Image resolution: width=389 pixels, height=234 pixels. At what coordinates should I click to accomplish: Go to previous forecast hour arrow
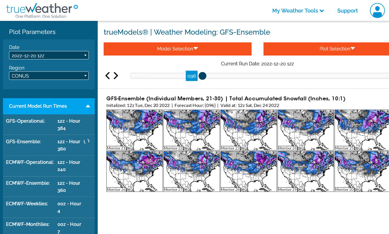[x=108, y=76]
